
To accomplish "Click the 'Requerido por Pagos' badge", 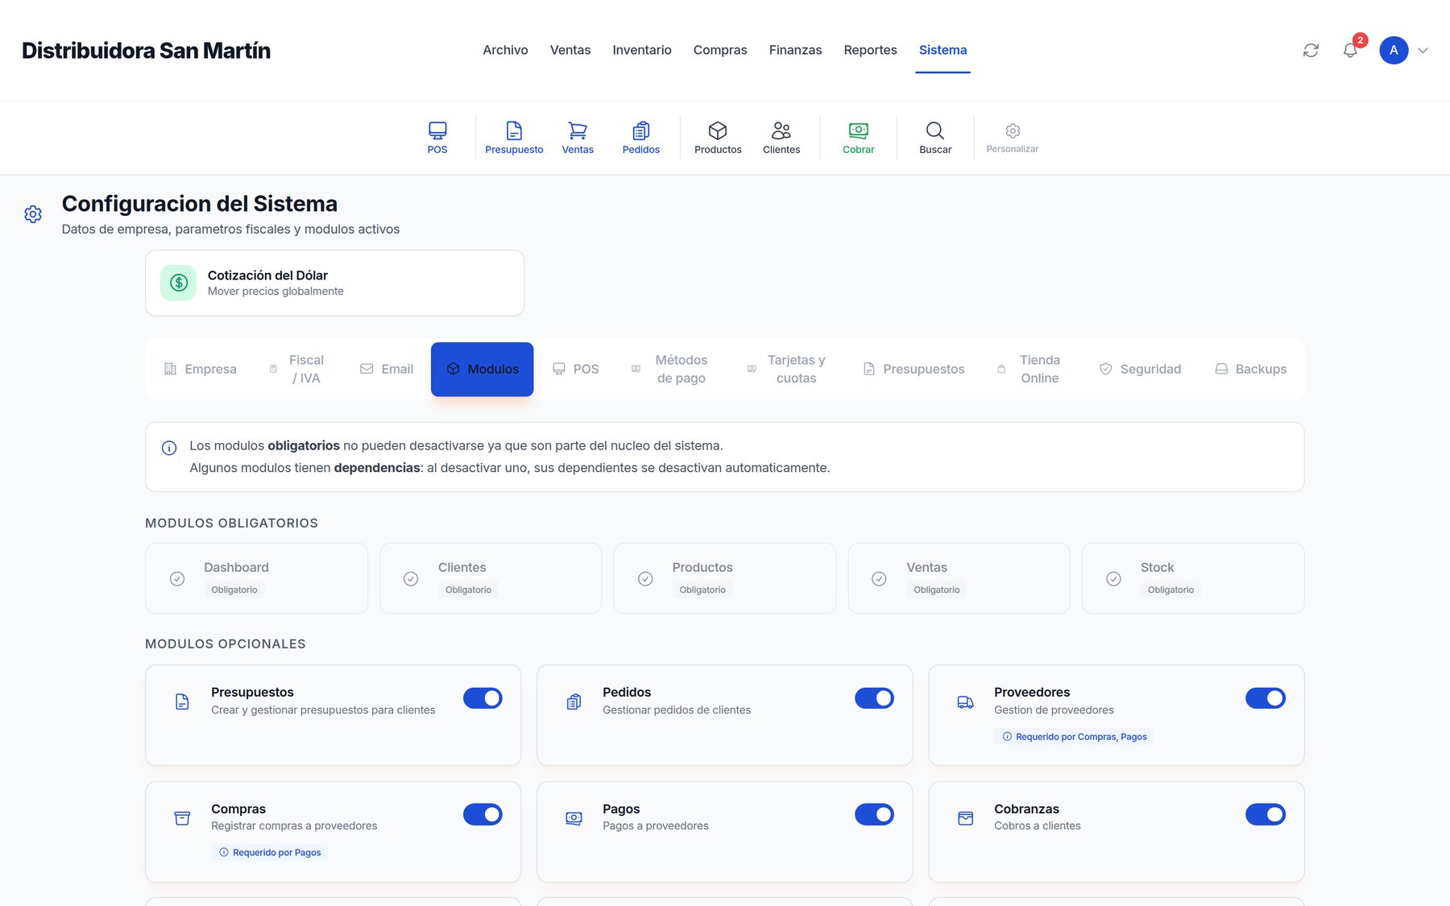I will tap(269, 852).
